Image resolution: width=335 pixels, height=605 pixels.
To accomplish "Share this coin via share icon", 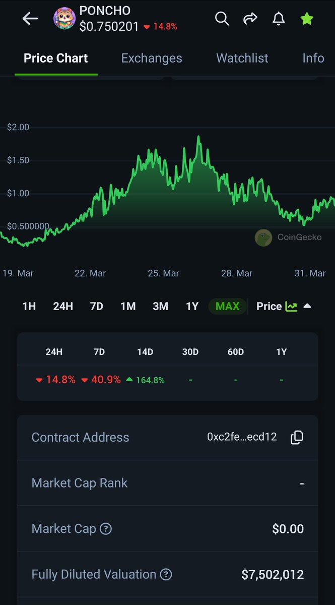I will pyautogui.click(x=250, y=19).
